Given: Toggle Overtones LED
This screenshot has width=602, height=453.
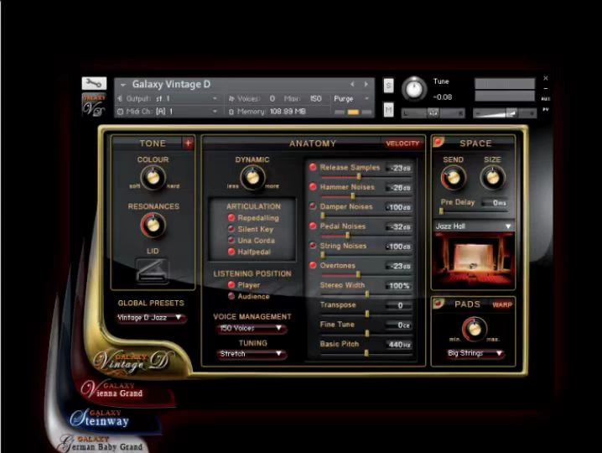Looking at the screenshot, I should pyautogui.click(x=313, y=265).
